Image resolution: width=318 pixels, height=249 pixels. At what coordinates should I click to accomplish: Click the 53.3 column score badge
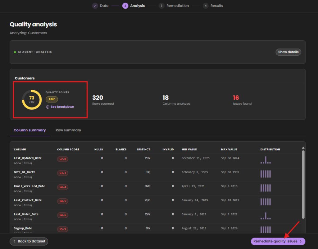click(x=63, y=173)
